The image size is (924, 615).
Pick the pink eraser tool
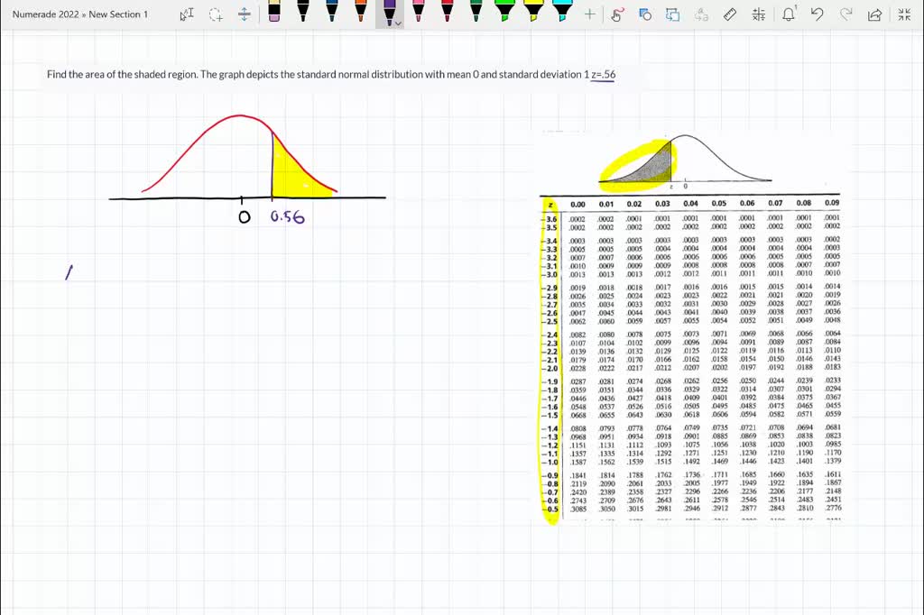click(x=274, y=14)
